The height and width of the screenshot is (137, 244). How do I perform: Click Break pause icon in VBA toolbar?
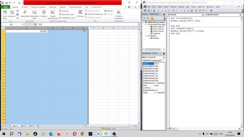point(185,11)
